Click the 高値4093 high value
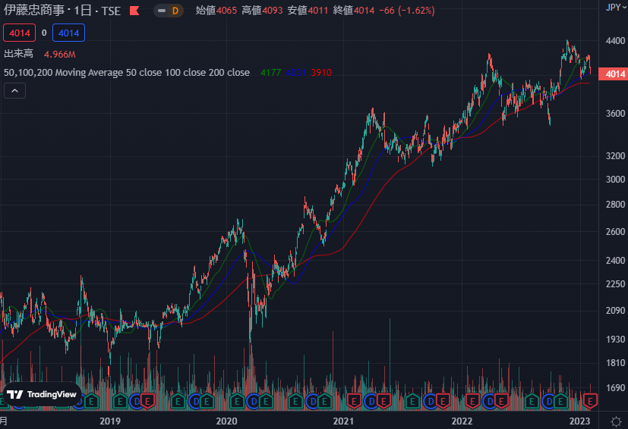The width and height of the screenshot is (628, 429). pyautogui.click(x=262, y=11)
